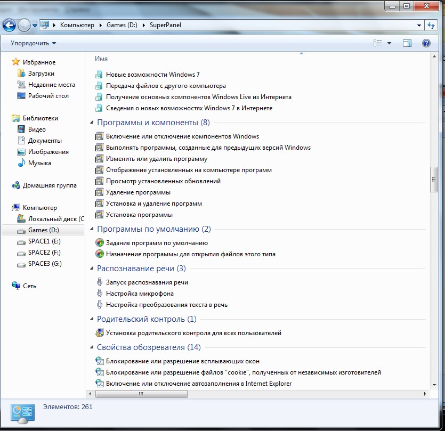Click microphone icon of Настройка микрофона

click(x=100, y=293)
